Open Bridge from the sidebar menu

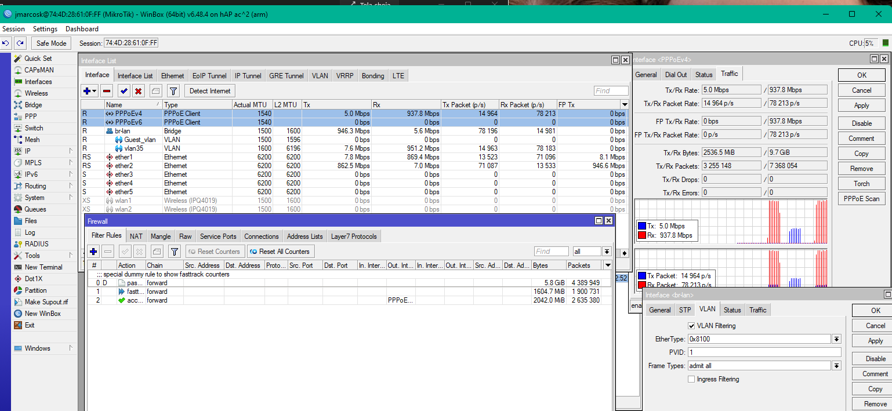[x=33, y=105]
